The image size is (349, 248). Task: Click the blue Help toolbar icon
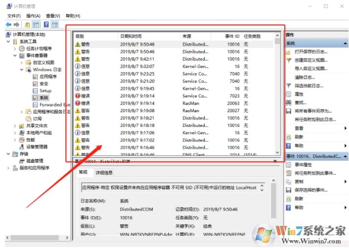pos(46,25)
